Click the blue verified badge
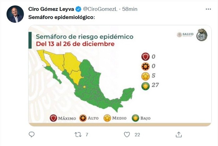Viewport: 218px width, 146px height. click(79, 9)
